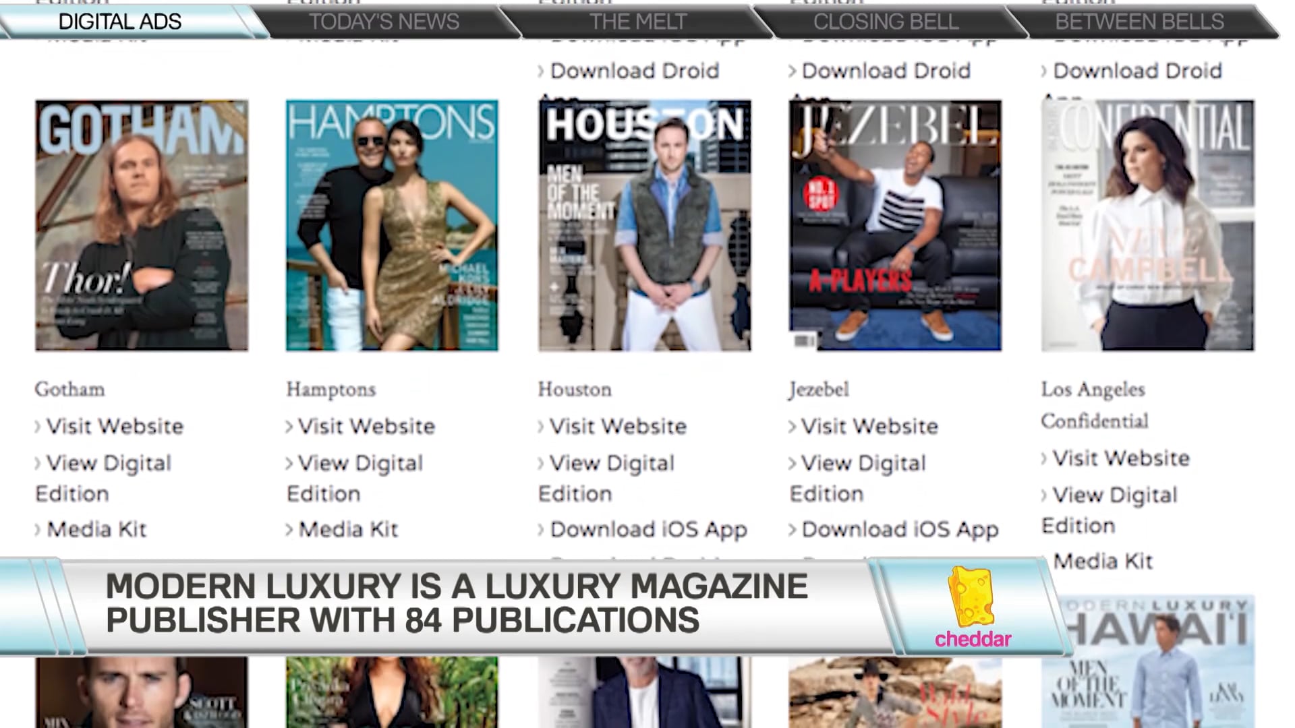
Task: Switch to the TODAY'S NEWS tab
Action: 385,22
